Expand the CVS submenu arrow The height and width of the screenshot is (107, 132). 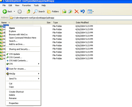click(x=39, y=64)
